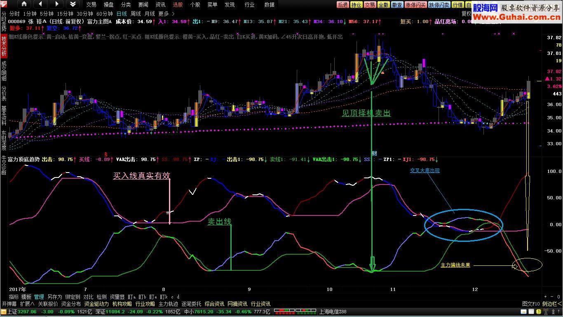Expand the 更多 periods dropdown

tap(166, 14)
